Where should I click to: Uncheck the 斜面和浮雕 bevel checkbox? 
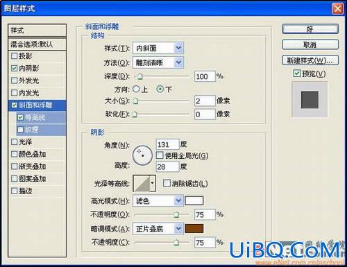coord(15,105)
